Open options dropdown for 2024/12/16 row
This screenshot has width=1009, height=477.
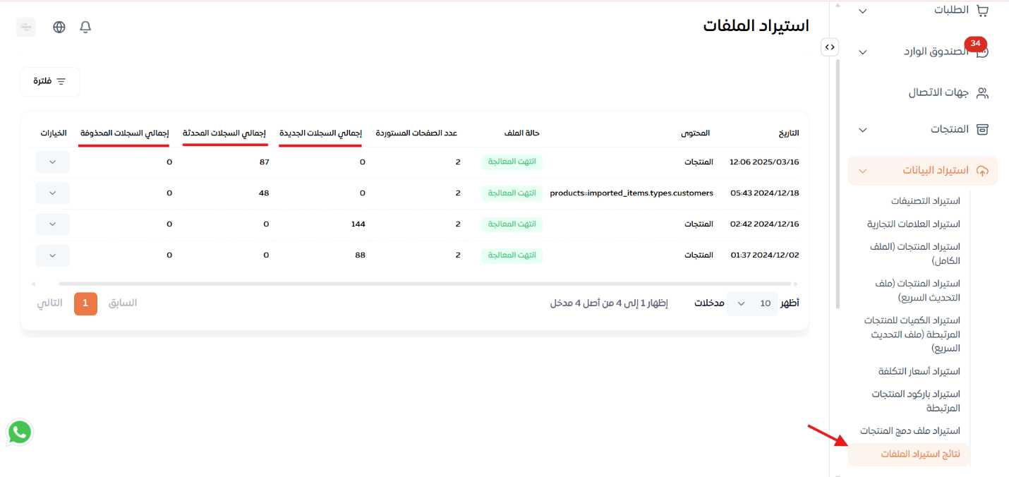click(x=52, y=224)
